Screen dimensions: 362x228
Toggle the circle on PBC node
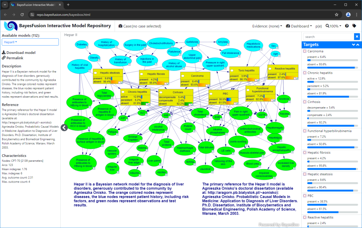[x=211, y=94]
